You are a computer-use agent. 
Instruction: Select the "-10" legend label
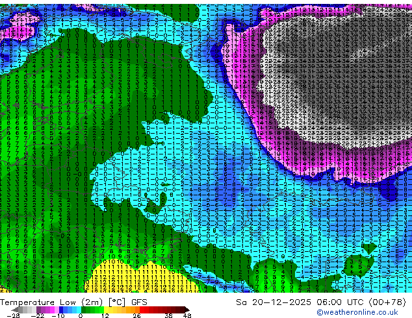tap(58, 315)
